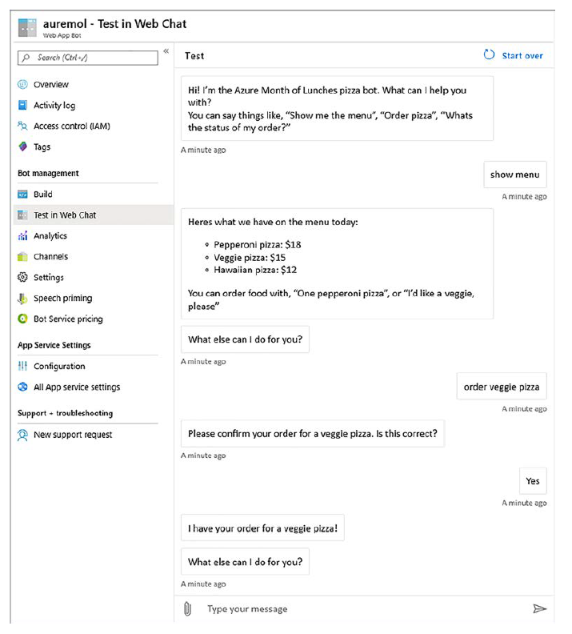The image size is (572, 634).
Task: Open the Configuration menu item
Action: [x=59, y=367]
